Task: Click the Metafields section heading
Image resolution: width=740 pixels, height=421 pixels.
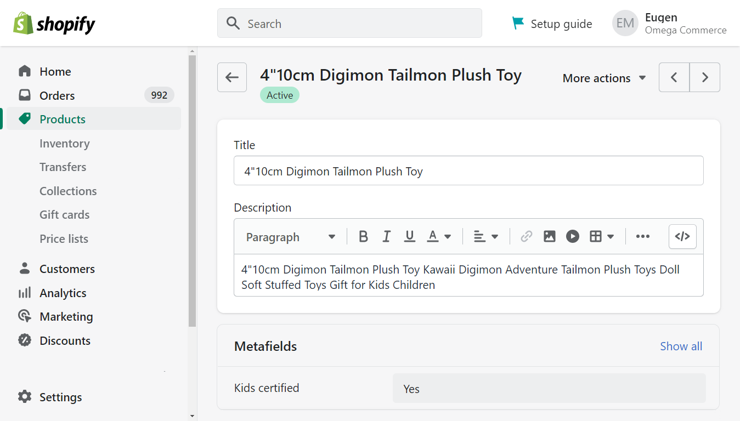Action: (266, 346)
